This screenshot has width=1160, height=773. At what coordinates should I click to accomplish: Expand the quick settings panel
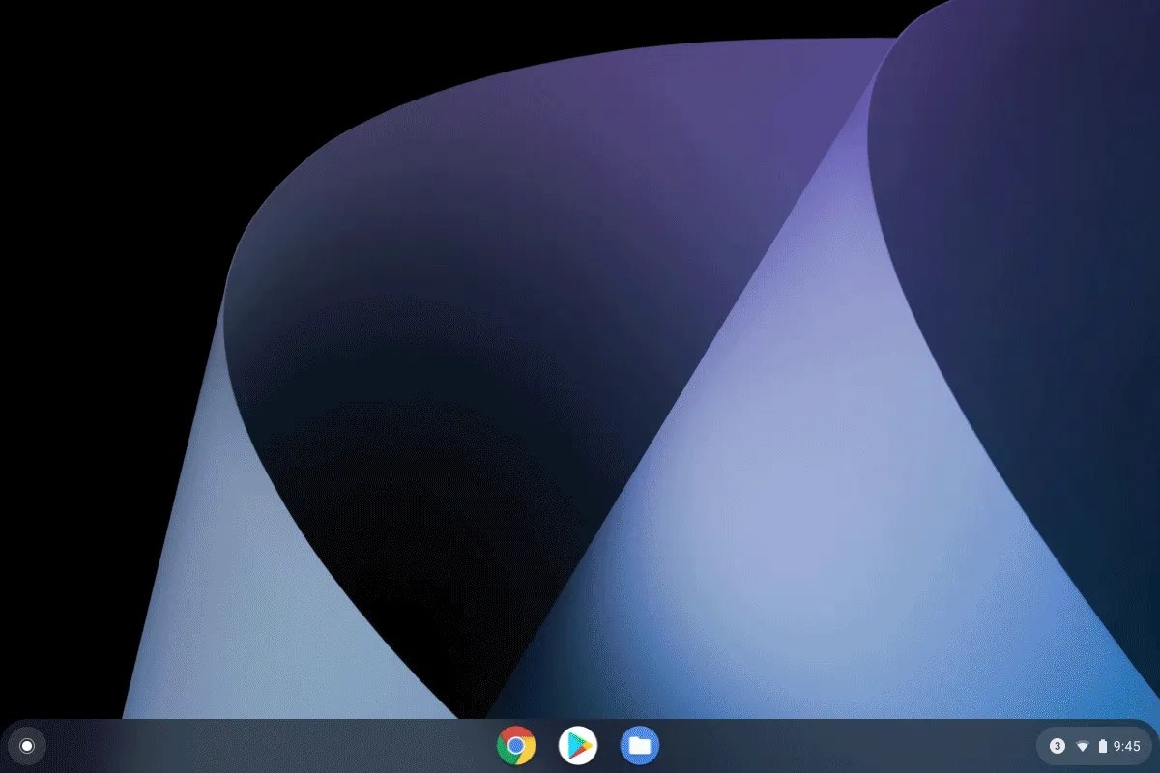point(1092,745)
